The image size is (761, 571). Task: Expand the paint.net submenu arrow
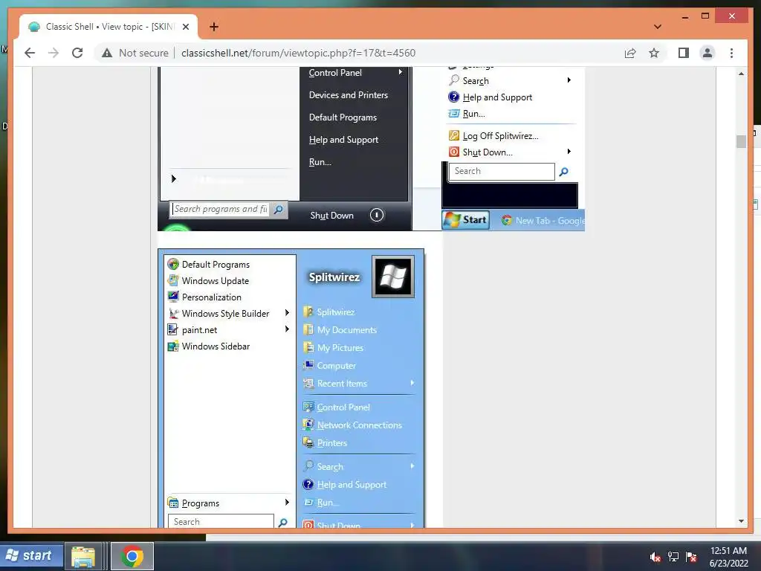[287, 329]
